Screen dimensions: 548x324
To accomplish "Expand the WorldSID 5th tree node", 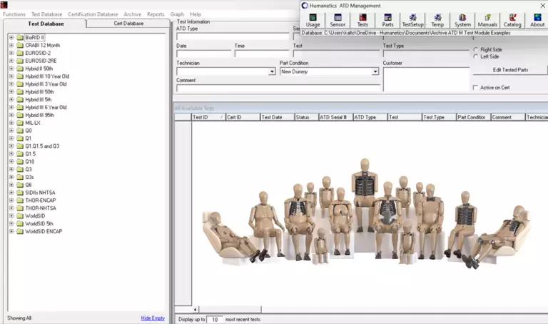I will coord(11,223).
